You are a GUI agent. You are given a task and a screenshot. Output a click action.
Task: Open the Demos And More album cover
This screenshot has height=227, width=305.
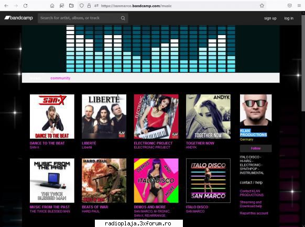[x=156, y=180]
